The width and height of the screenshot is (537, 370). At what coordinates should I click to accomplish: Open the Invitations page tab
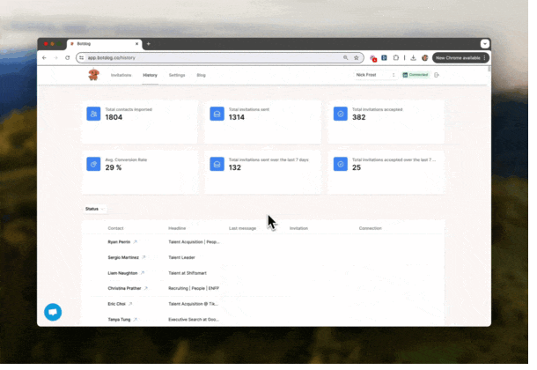(121, 75)
